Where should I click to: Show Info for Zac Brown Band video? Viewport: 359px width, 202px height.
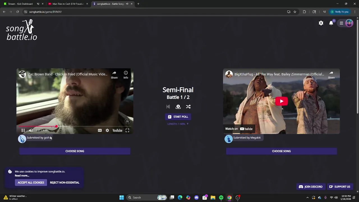tap(126, 75)
